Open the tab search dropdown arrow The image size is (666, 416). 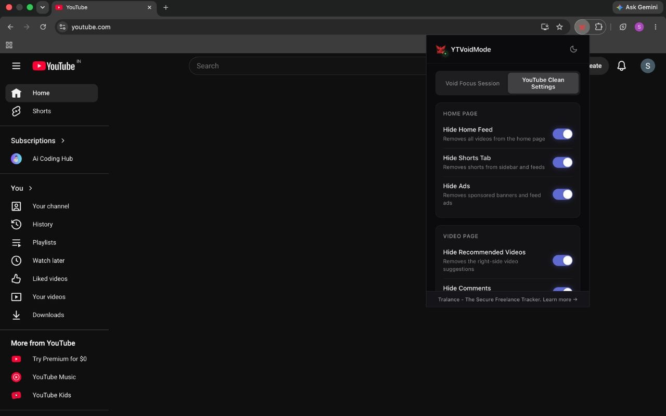(43, 7)
